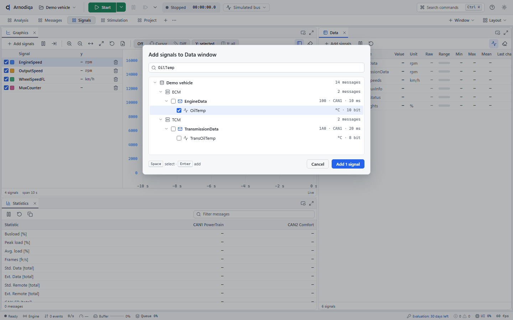This screenshot has height=320, width=513.
Task: Reset the Graphics view
Action: click(x=112, y=44)
